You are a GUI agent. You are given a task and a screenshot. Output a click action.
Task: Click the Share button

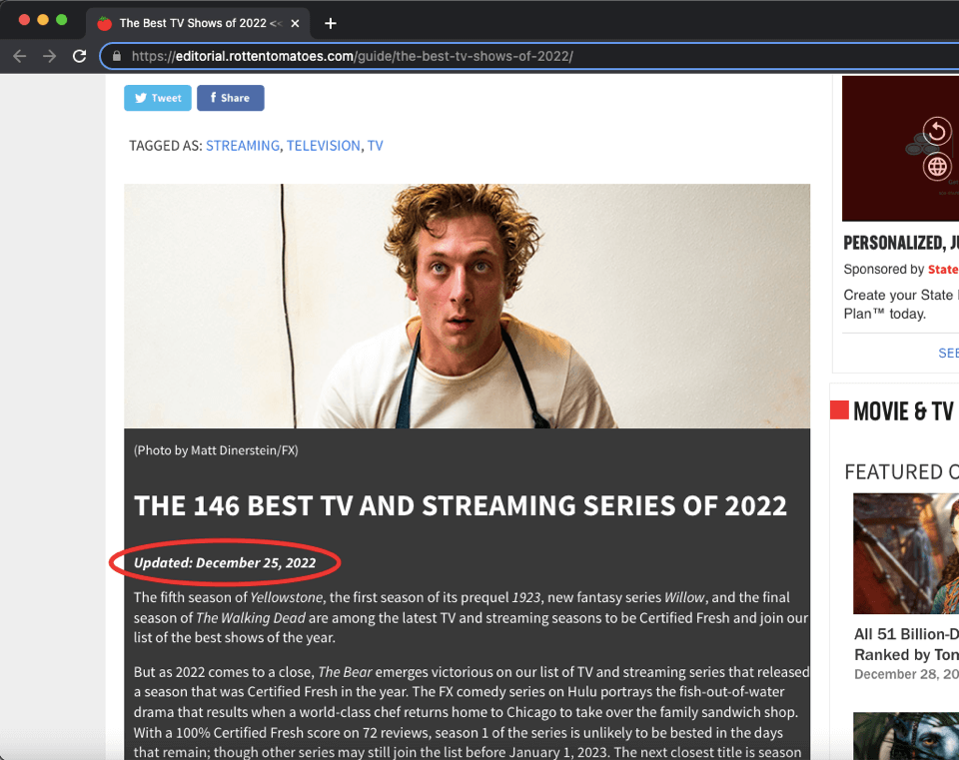coord(230,98)
